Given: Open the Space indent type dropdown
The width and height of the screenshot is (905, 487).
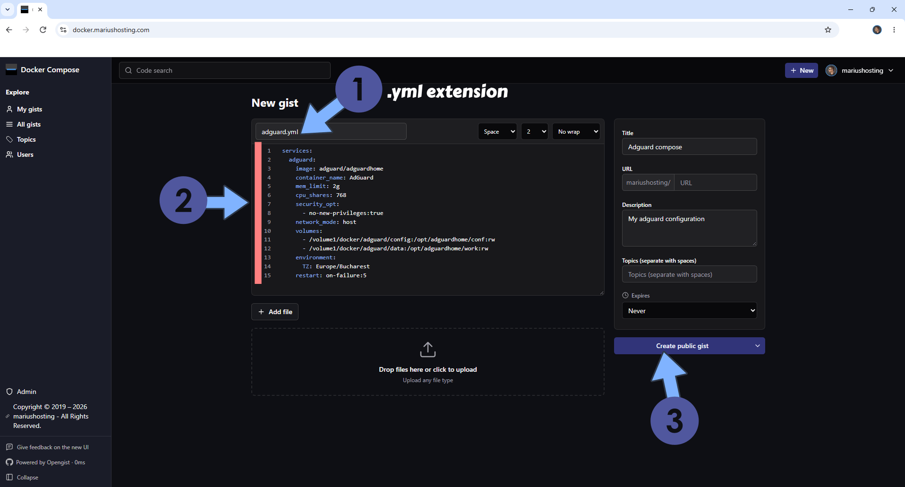Looking at the screenshot, I should (x=497, y=132).
